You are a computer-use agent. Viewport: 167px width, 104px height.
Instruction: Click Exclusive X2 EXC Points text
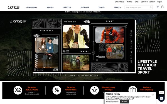click(32, 89)
